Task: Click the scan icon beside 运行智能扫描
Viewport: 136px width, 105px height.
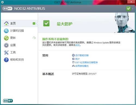Action: coord(73,55)
